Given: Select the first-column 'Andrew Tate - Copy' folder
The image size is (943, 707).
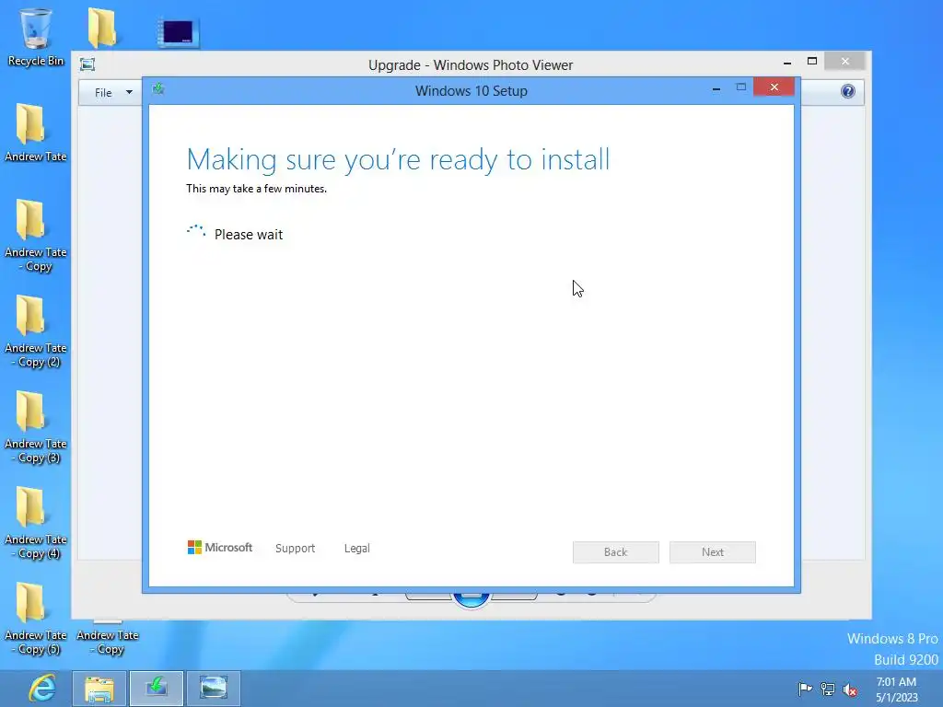Looking at the screenshot, I should 35,236.
